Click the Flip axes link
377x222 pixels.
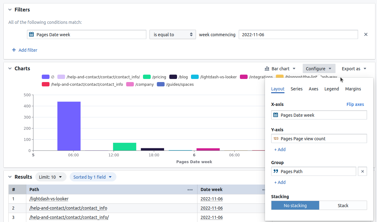(x=355, y=104)
